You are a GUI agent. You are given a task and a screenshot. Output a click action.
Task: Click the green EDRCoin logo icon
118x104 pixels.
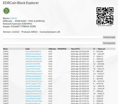[x=6, y=11]
